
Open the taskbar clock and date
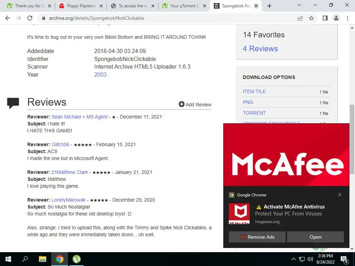(x=325, y=259)
